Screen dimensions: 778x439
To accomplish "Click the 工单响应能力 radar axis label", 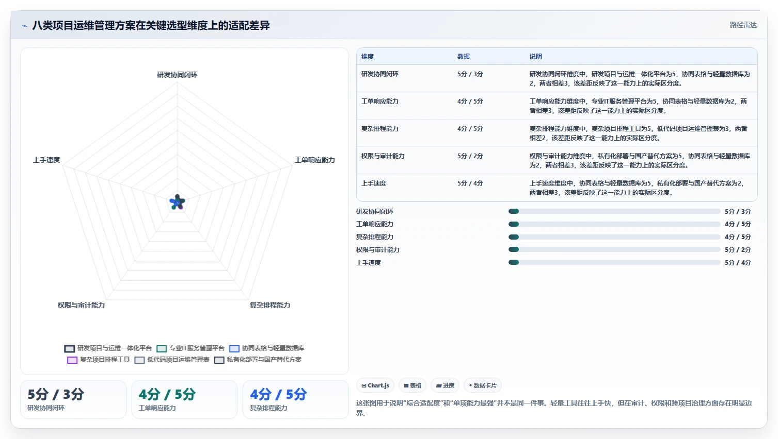I will 315,160.
